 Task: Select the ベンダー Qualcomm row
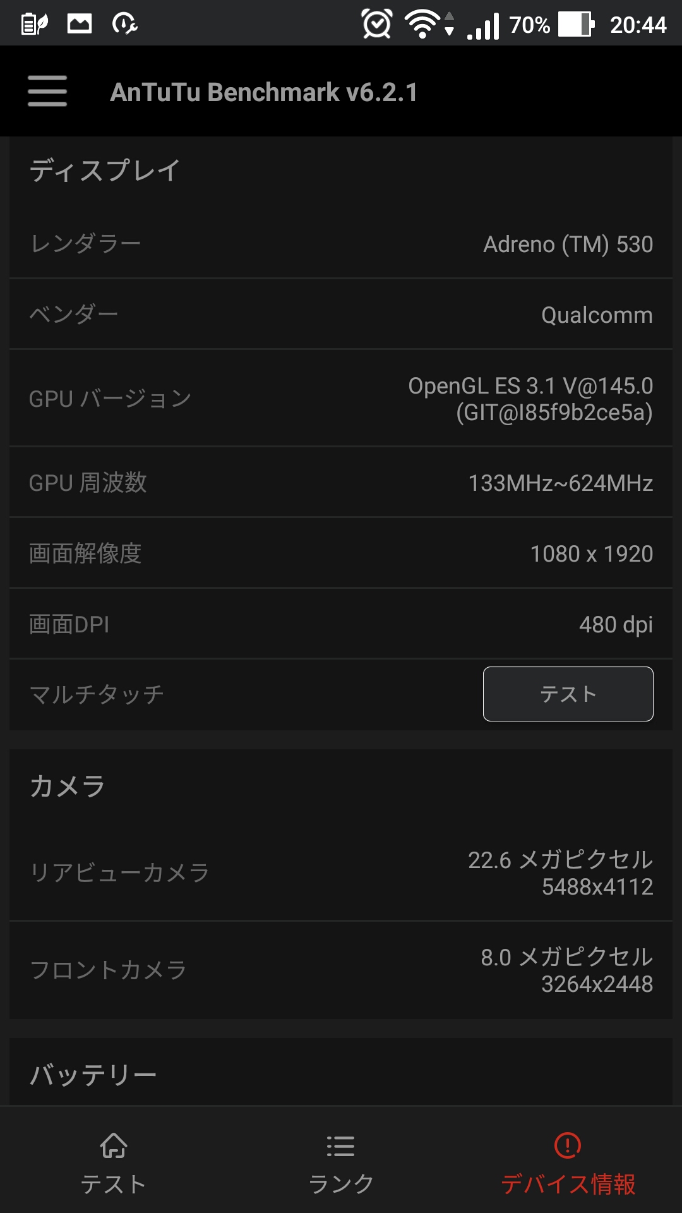pyautogui.click(x=341, y=314)
